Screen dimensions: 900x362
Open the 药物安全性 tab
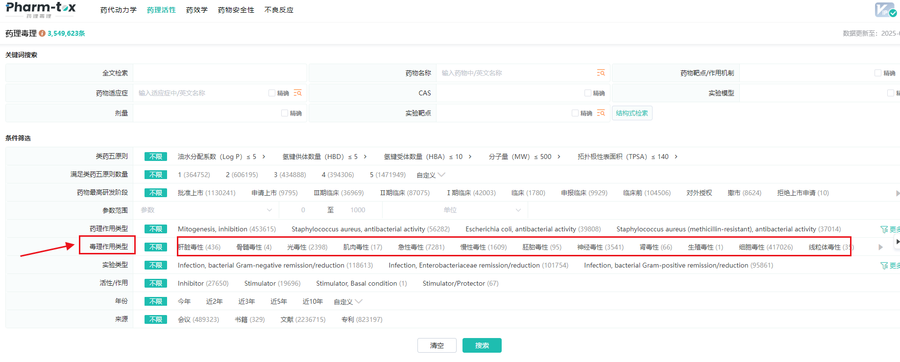[x=236, y=10]
